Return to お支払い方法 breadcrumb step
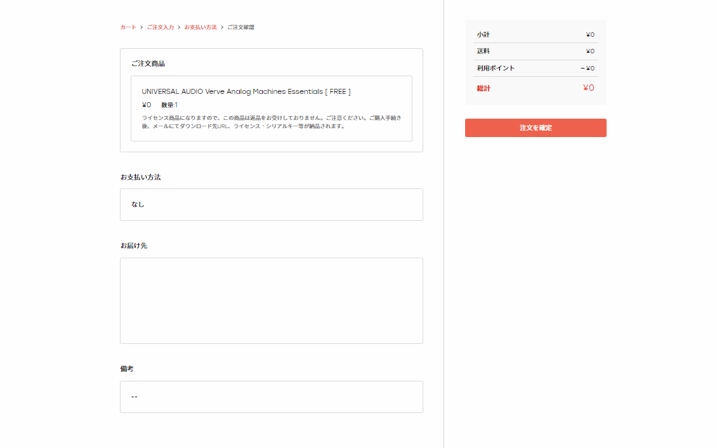Image resolution: width=717 pixels, height=448 pixels. (201, 27)
